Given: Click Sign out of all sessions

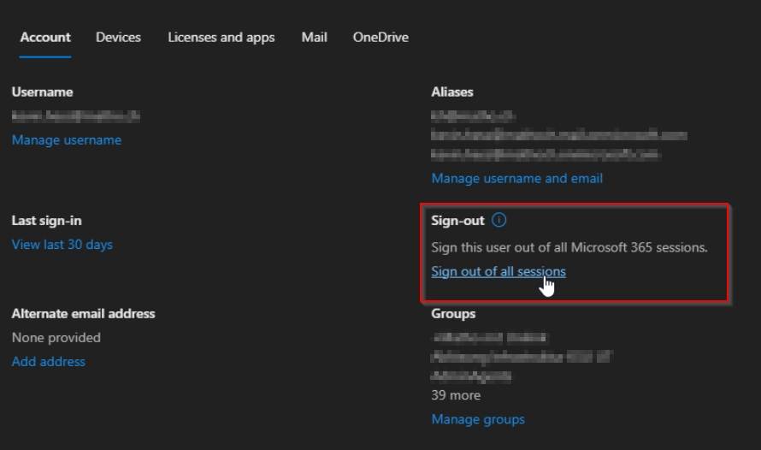Looking at the screenshot, I should click(498, 271).
